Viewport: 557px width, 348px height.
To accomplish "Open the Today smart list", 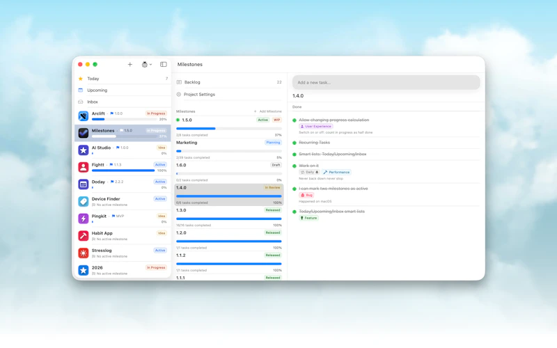I will click(123, 79).
